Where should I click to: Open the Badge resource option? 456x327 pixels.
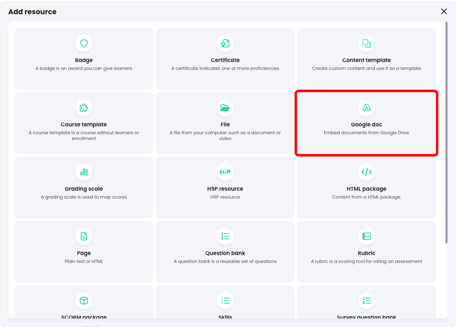pos(84,60)
